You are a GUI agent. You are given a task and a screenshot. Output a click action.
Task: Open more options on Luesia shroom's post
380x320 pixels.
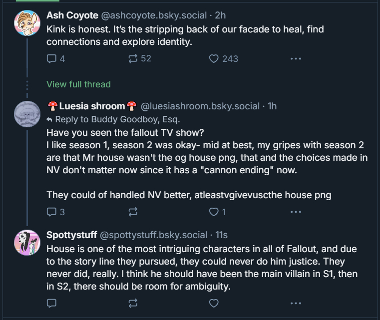(296, 212)
